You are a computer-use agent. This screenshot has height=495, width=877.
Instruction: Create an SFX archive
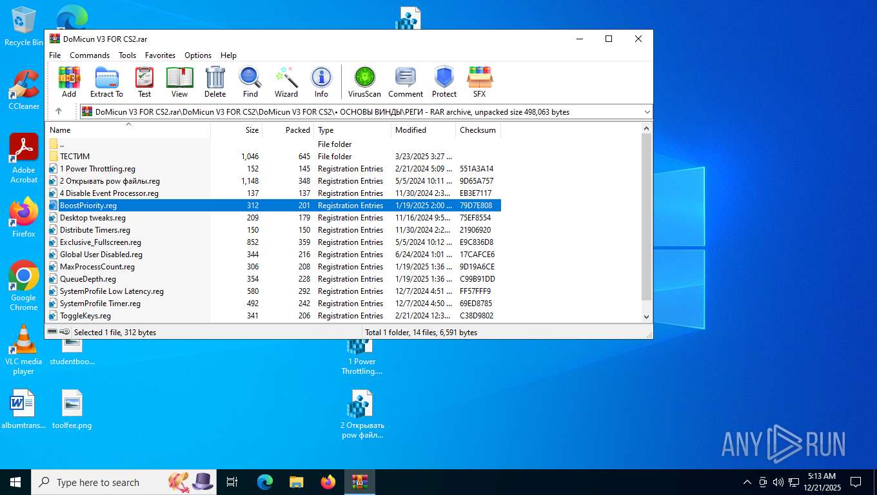479,82
